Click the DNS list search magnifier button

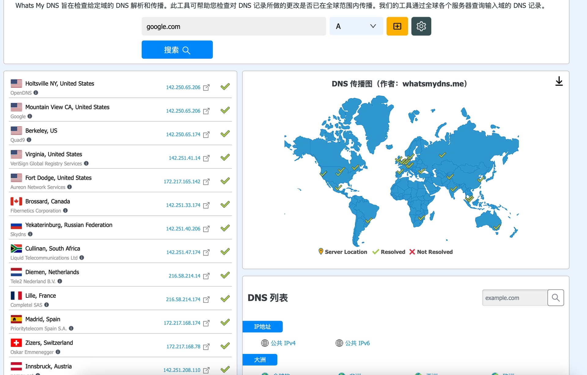pos(556,298)
